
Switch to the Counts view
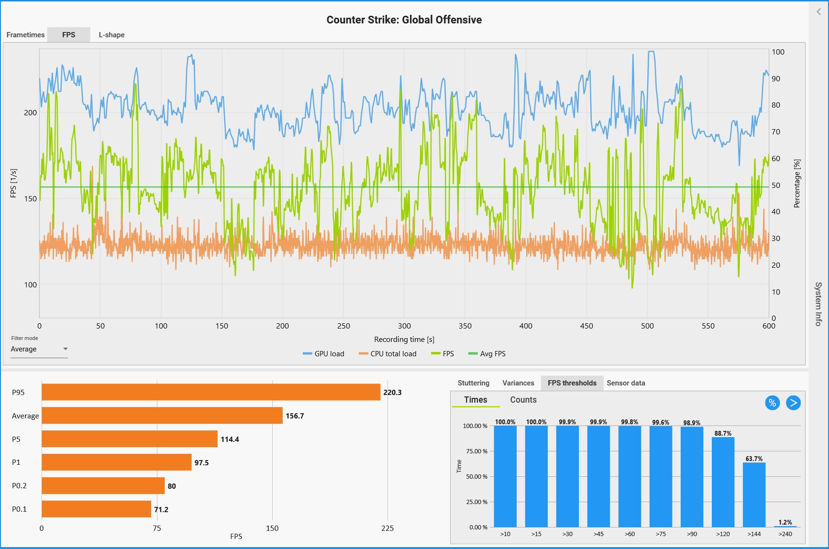pyautogui.click(x=523, y=400)
